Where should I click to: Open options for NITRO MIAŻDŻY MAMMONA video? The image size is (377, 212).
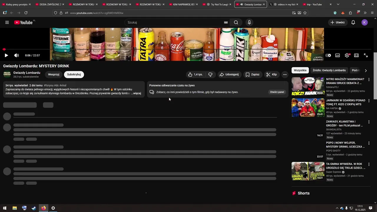369,79
